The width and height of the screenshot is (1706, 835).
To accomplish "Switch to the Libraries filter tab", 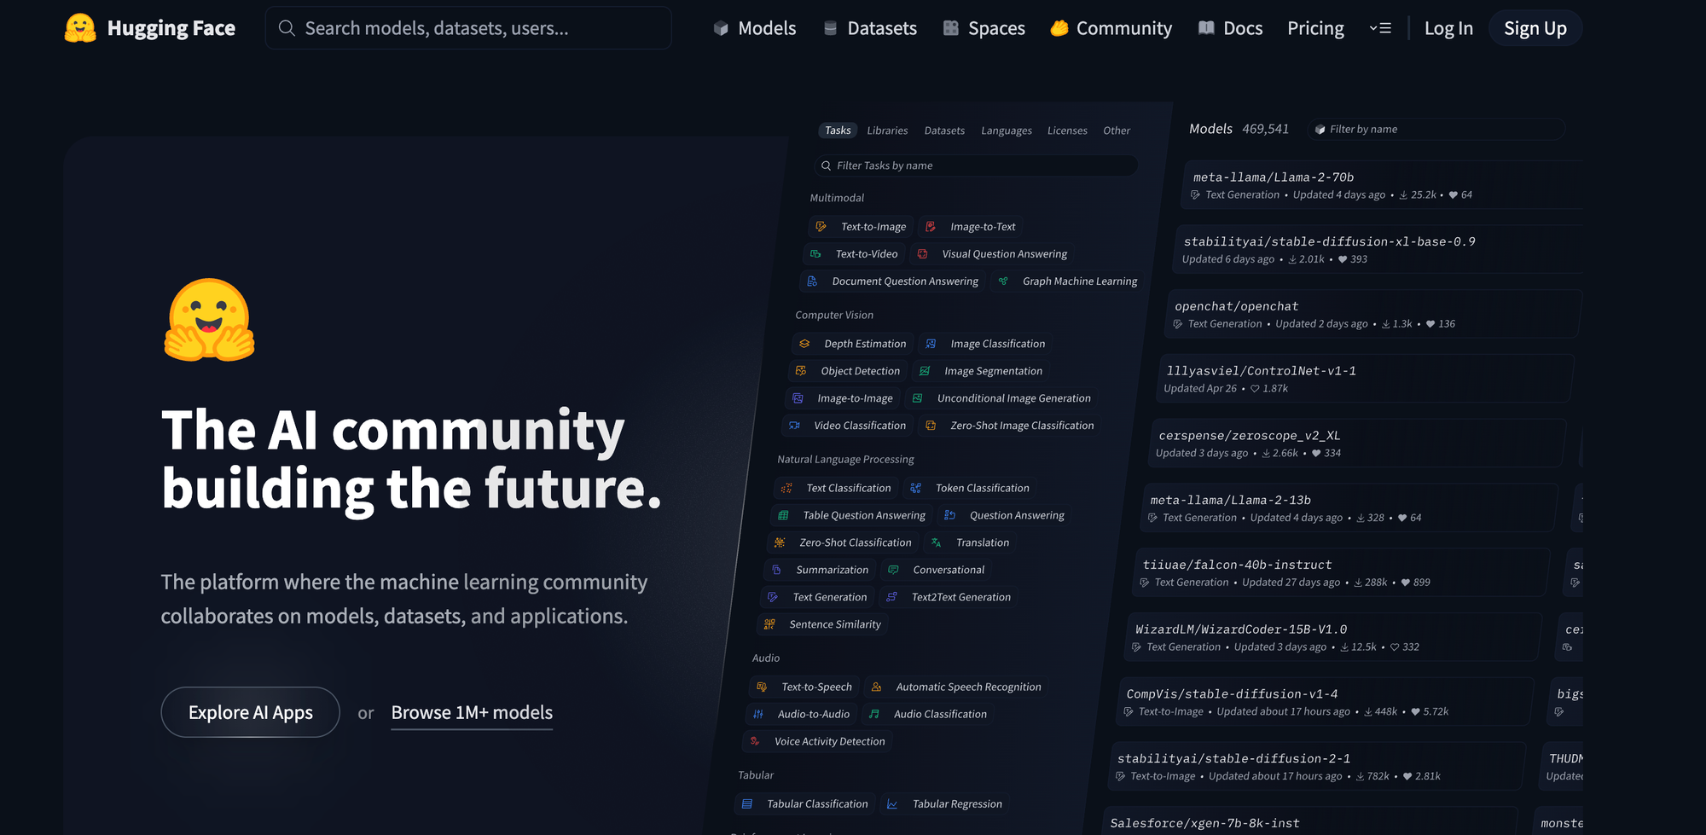I will pyautogui.click(x=887, y=130).
